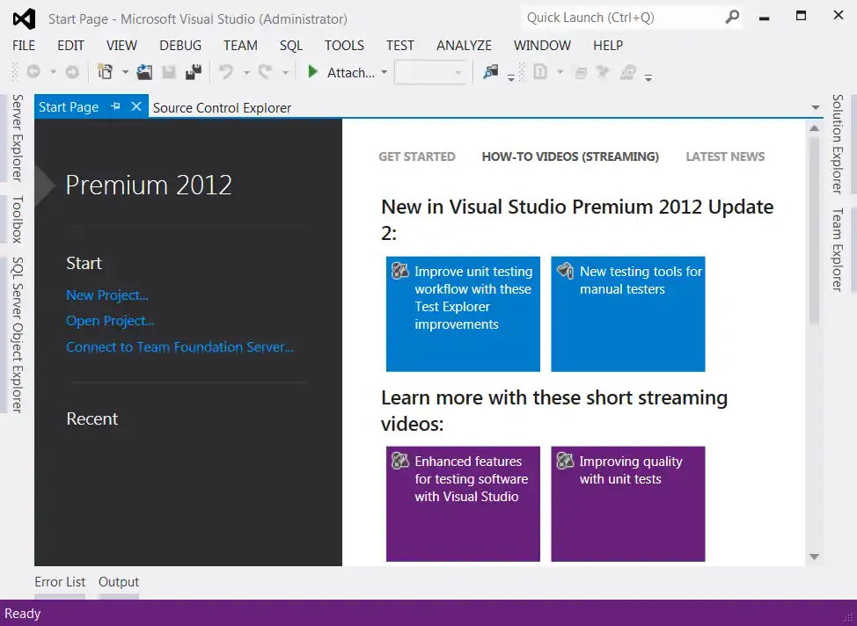Image resolution: width=857 pixels, height=626 pixels.
Task: Click the Redo toolbar icon
Action: 265,71
